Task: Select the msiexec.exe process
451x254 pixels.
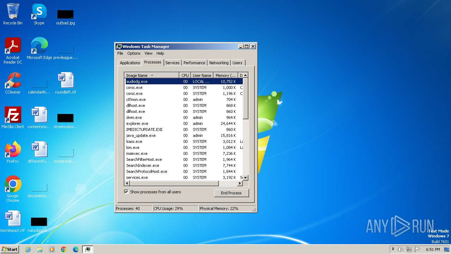Action: (184, 153)
